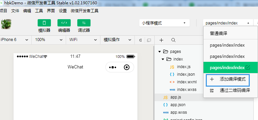Toggle the 模拟器 simulator panel button
Viewport: 258px width, 120px height.
(x=44, y=23)
